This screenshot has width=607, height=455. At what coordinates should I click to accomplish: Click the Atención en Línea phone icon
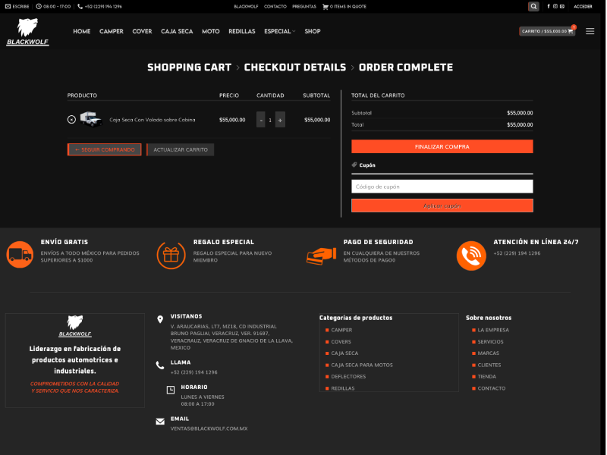coord(471,256)
